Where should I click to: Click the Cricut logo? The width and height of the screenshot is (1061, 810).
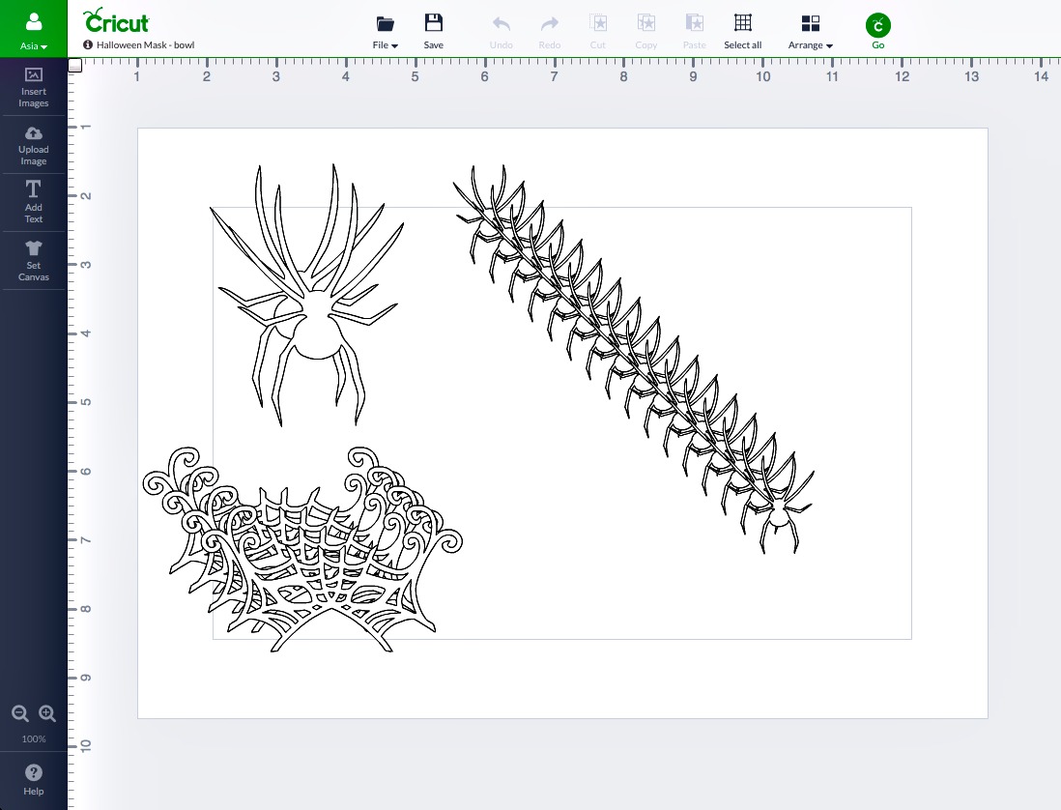pyautogui.click(x=116, y=20)
